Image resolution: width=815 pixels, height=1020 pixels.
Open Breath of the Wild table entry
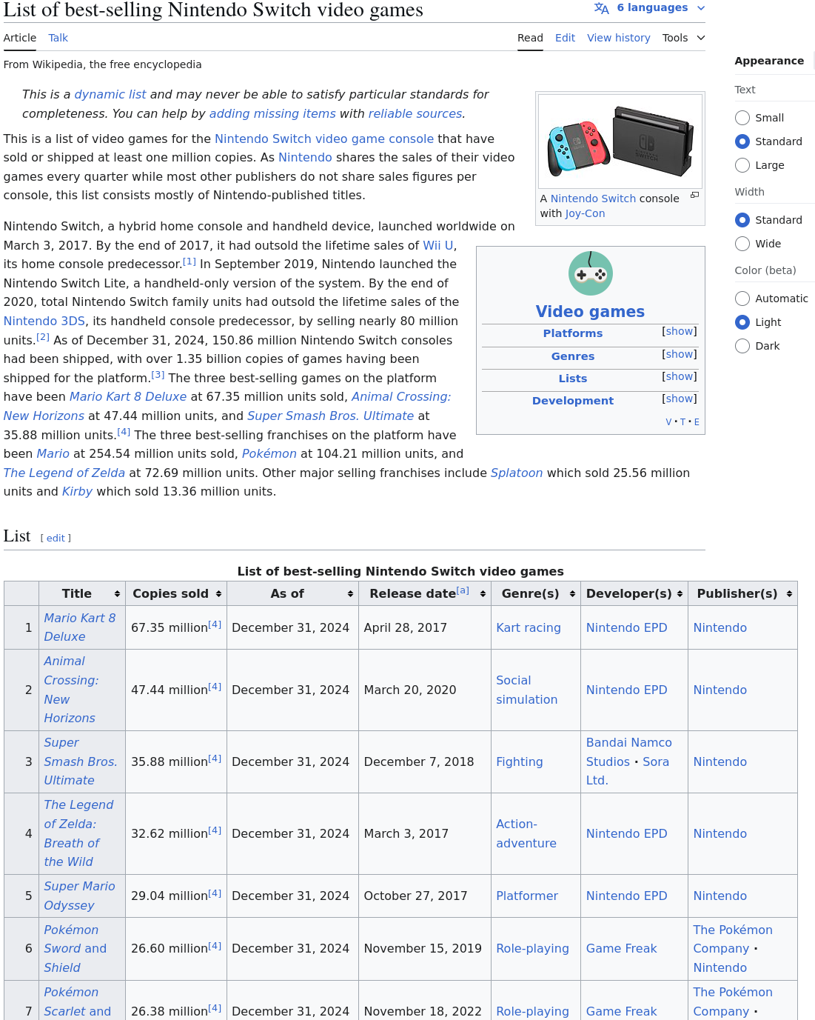pyautogui.click(x=78, y=833)
